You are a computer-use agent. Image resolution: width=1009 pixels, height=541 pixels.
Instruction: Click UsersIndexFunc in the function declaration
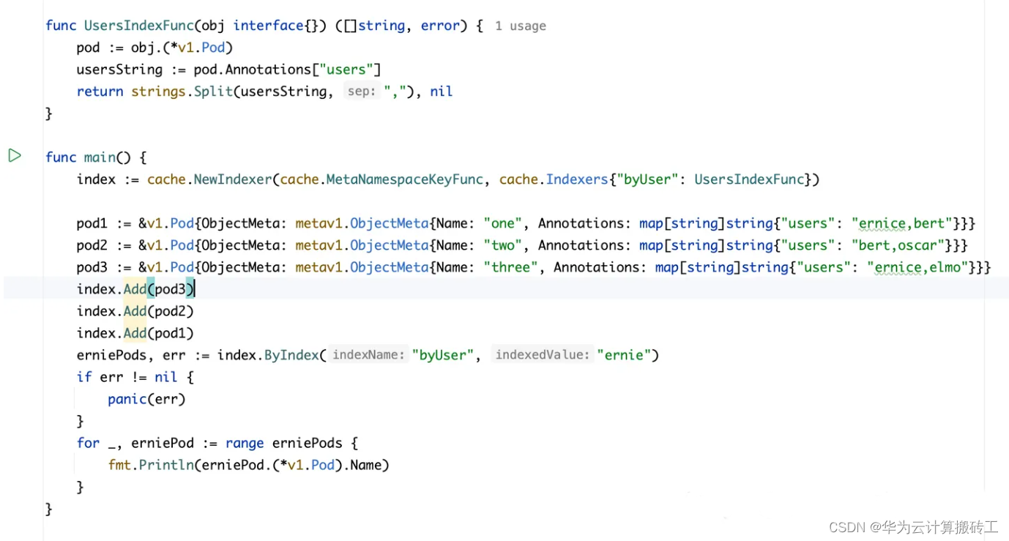click(x=138, y=26)
